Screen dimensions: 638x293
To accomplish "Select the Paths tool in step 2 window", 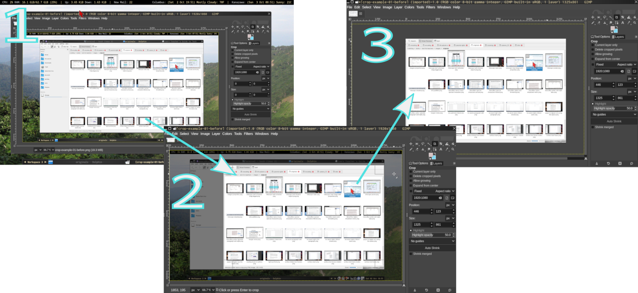I will point(435,149).
